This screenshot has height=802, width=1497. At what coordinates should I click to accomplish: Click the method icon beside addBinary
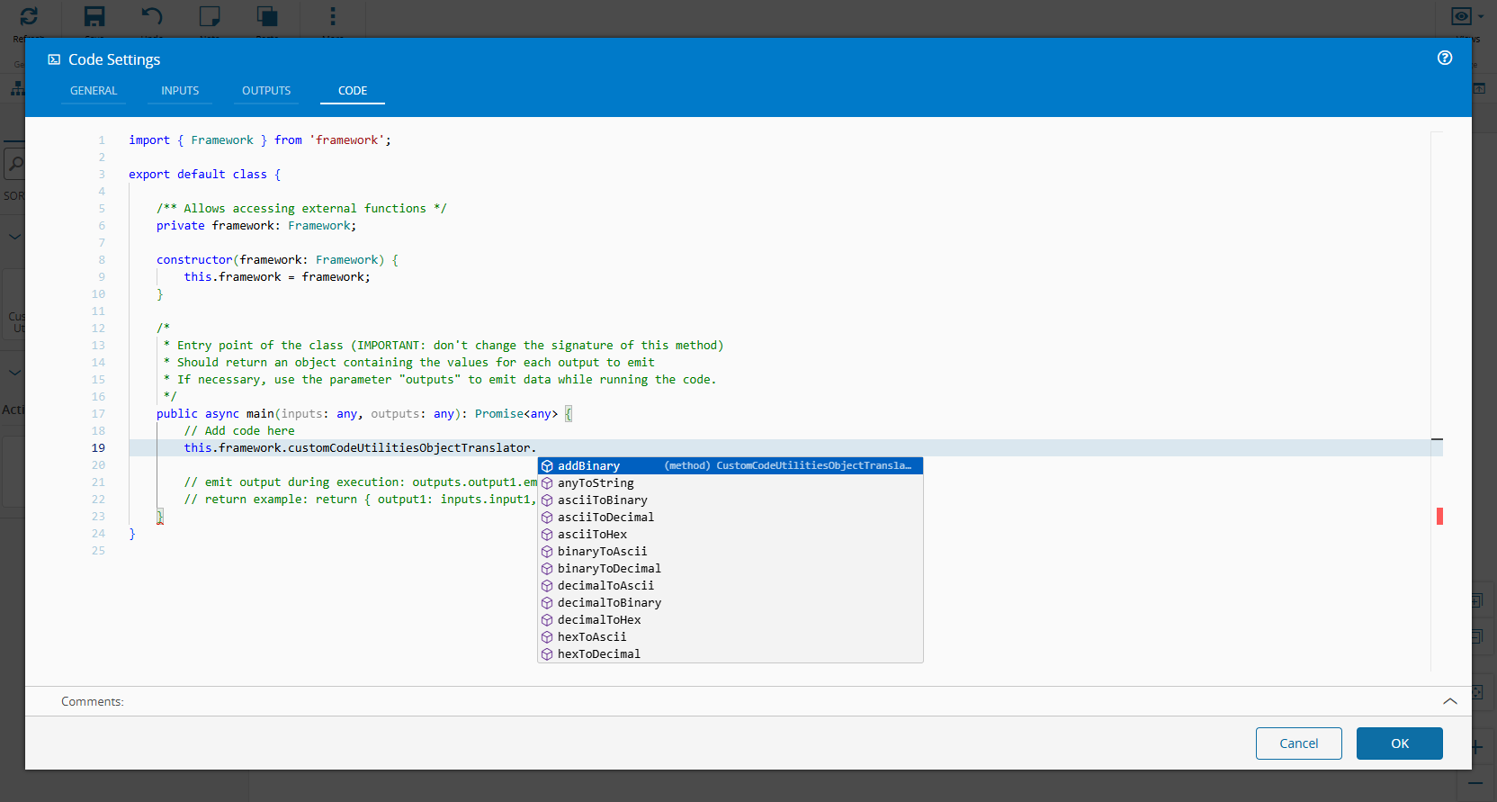tap(547, 466)
